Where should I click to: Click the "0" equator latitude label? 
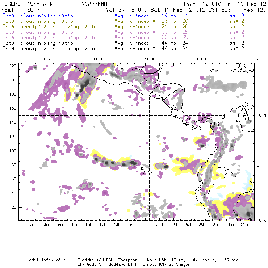(258, 168)
